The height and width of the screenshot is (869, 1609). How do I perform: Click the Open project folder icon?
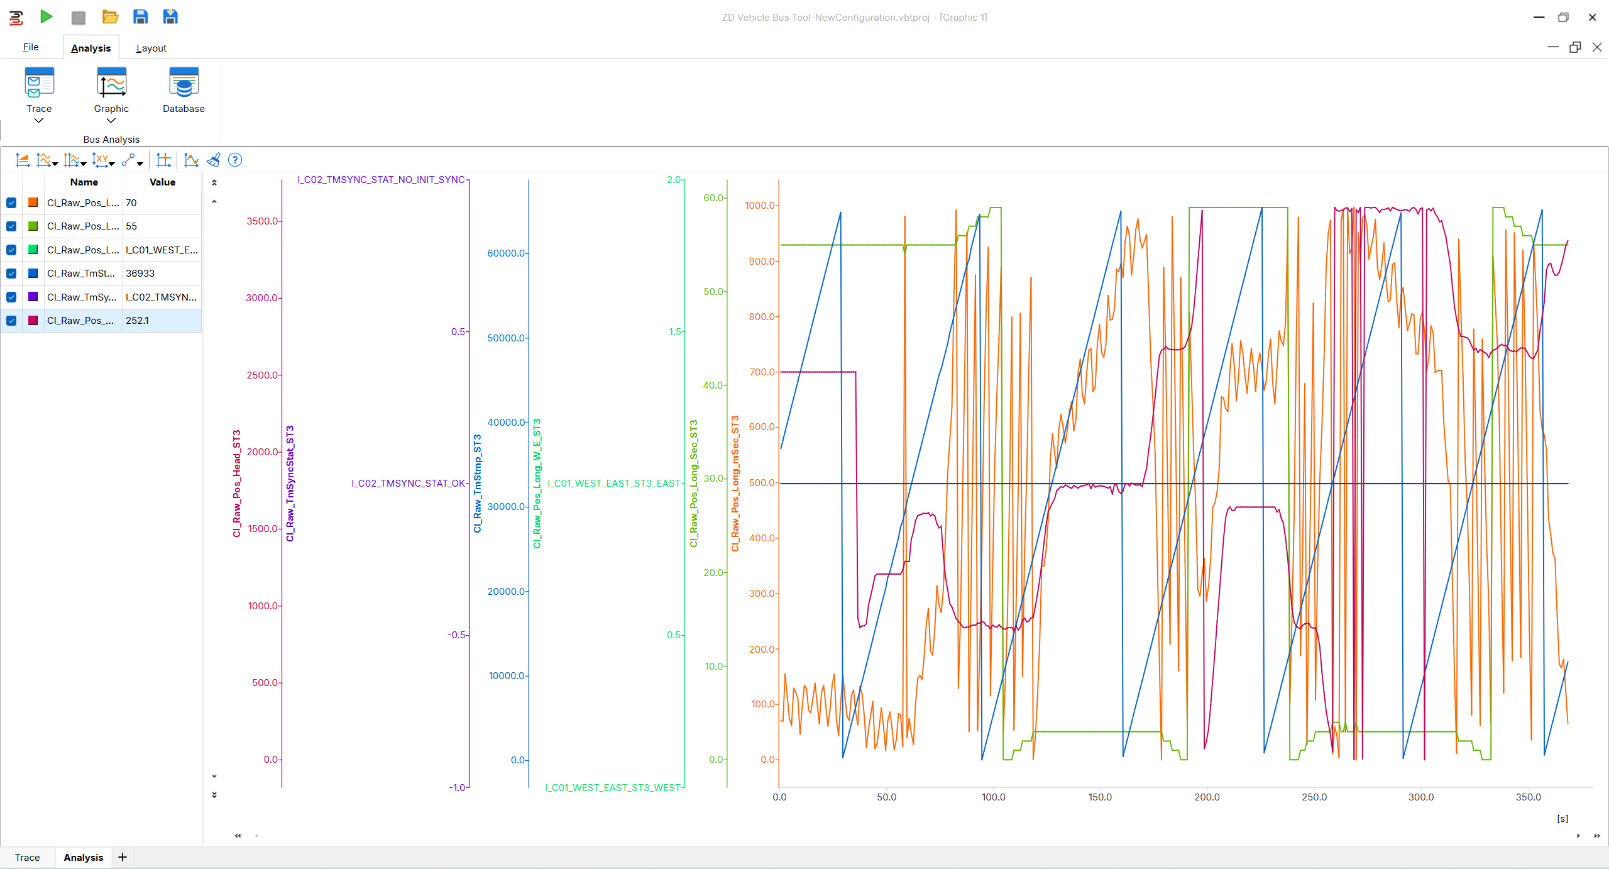(x=110, y=17)
